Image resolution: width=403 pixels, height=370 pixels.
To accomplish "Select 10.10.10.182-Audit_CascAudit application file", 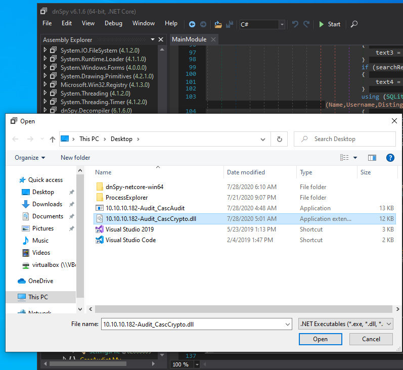I will pos(145,208).
